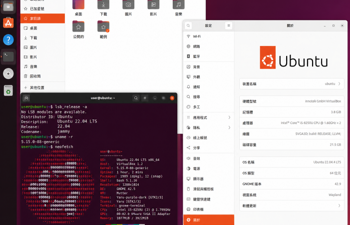This screenshot has width=350, height=225.
Task: Click the new tab icon in terminal
Action: pyautogui.click(x=26, y=98)
